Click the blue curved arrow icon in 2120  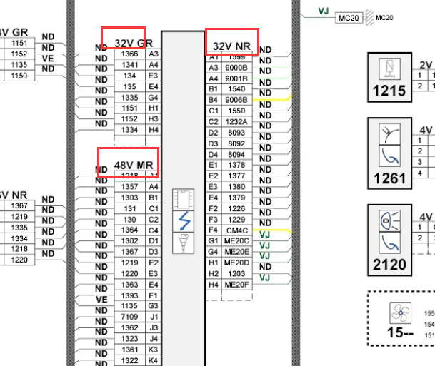click(x=389, y=243)
